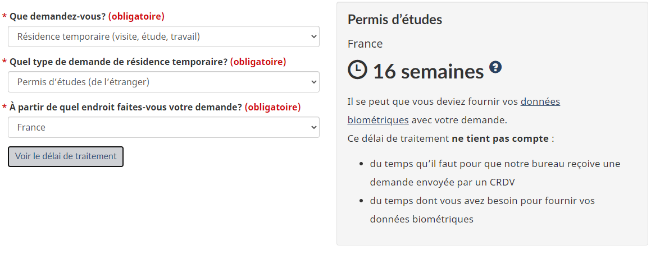The image size is (669, 255).
Task: Click the "France" text under the heading
Action: [x=365, y=44]
